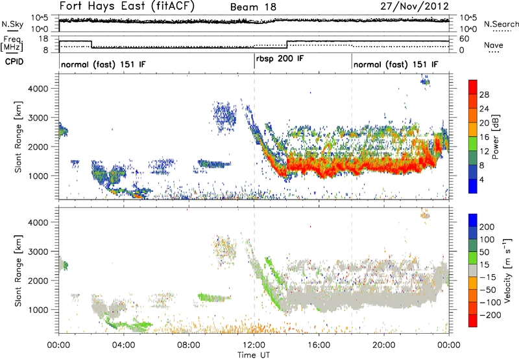The image size is (519, 359).
Task: Click the 'N.Sky' legend label
Action: (12, 24)
